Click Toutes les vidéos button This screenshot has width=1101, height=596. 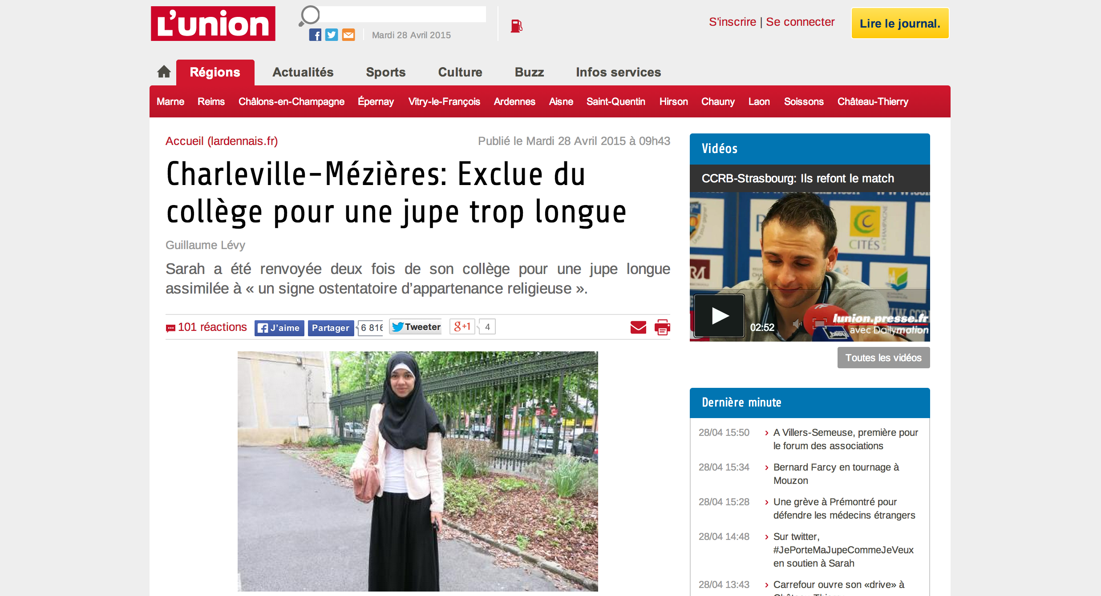click(x=883, y=358)
